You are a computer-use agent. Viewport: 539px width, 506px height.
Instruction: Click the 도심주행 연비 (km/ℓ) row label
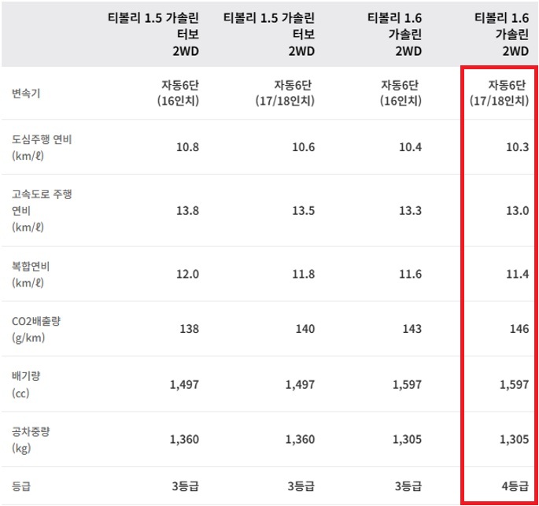point(42,147)
